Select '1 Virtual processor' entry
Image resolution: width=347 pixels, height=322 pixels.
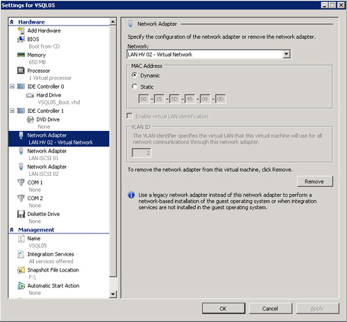click(50, 78)
